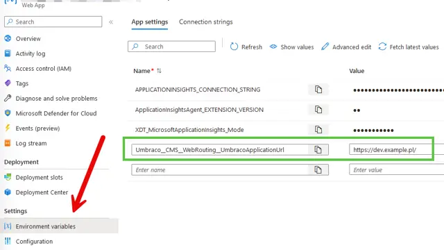This screenshot has height=250, width=444.
Task: Open the Tags section
Action: tap(22, 83)
